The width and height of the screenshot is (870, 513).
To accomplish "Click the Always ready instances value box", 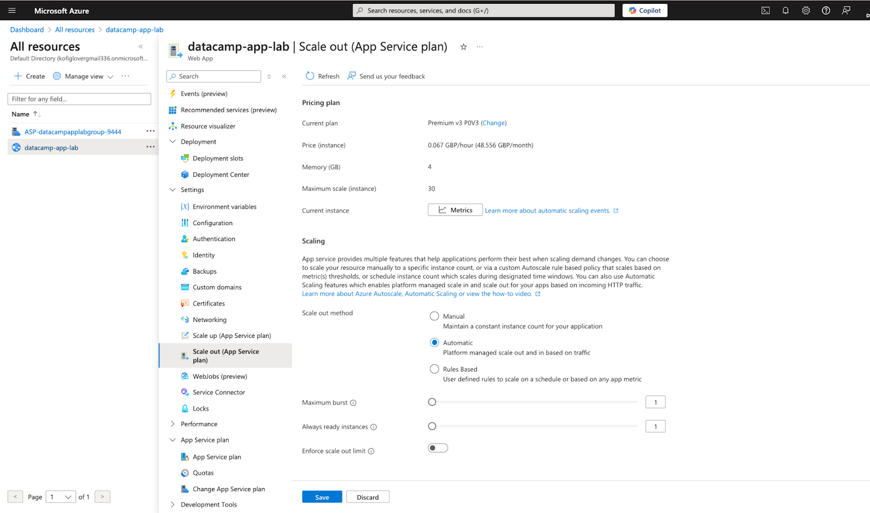I will (655, 427).
